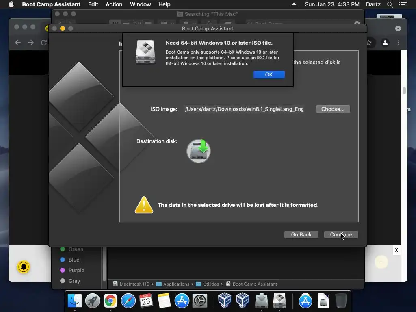
Task: Open the browser three-dot menu
Action: [398, 43]
